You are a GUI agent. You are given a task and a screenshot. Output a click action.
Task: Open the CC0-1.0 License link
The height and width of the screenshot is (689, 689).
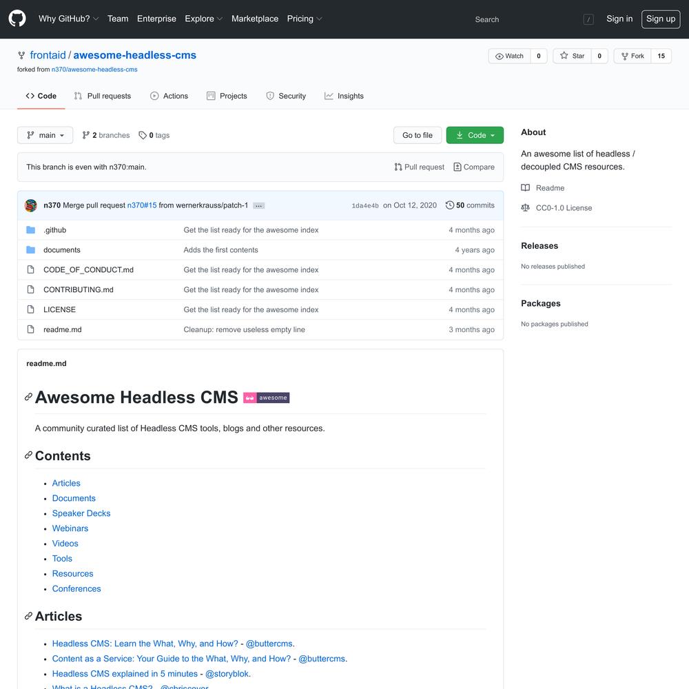[564, 208]
